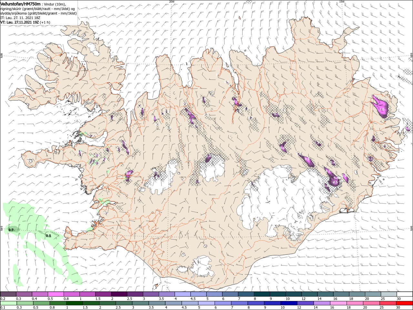Click the 30 label under the bottom legend row

(x=399, y=308)
